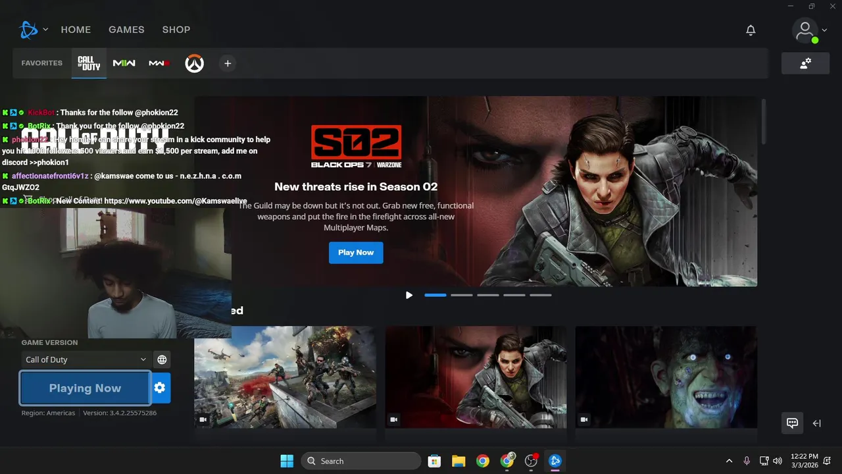Open the Battle.net logo menu
Image resolution: width=842 pixels, height=474 pixels.
tap(29, 30)
